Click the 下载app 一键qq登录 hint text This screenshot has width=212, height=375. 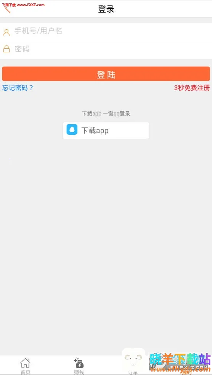(x=106, y=114)
